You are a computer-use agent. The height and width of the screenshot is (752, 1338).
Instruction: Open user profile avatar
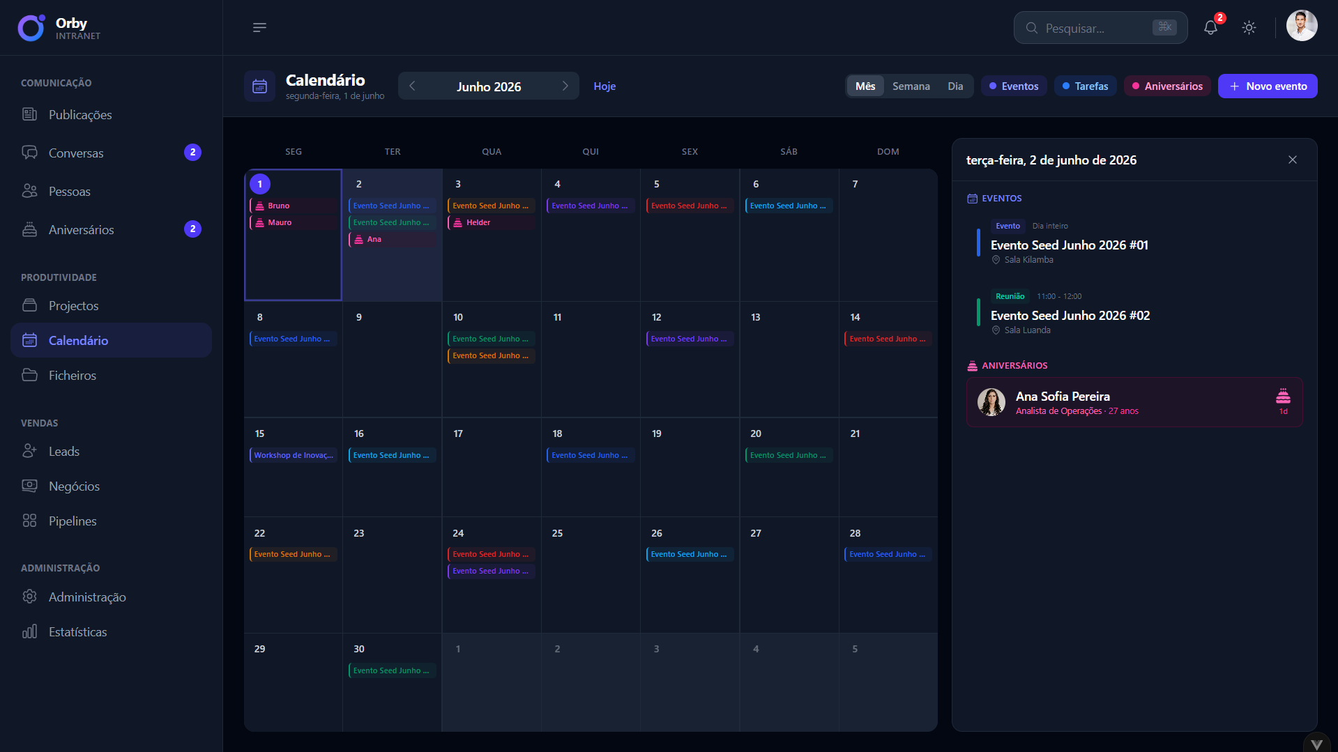click(x=1301, y=26)
